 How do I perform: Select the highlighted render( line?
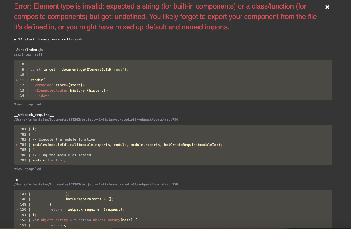37,80
